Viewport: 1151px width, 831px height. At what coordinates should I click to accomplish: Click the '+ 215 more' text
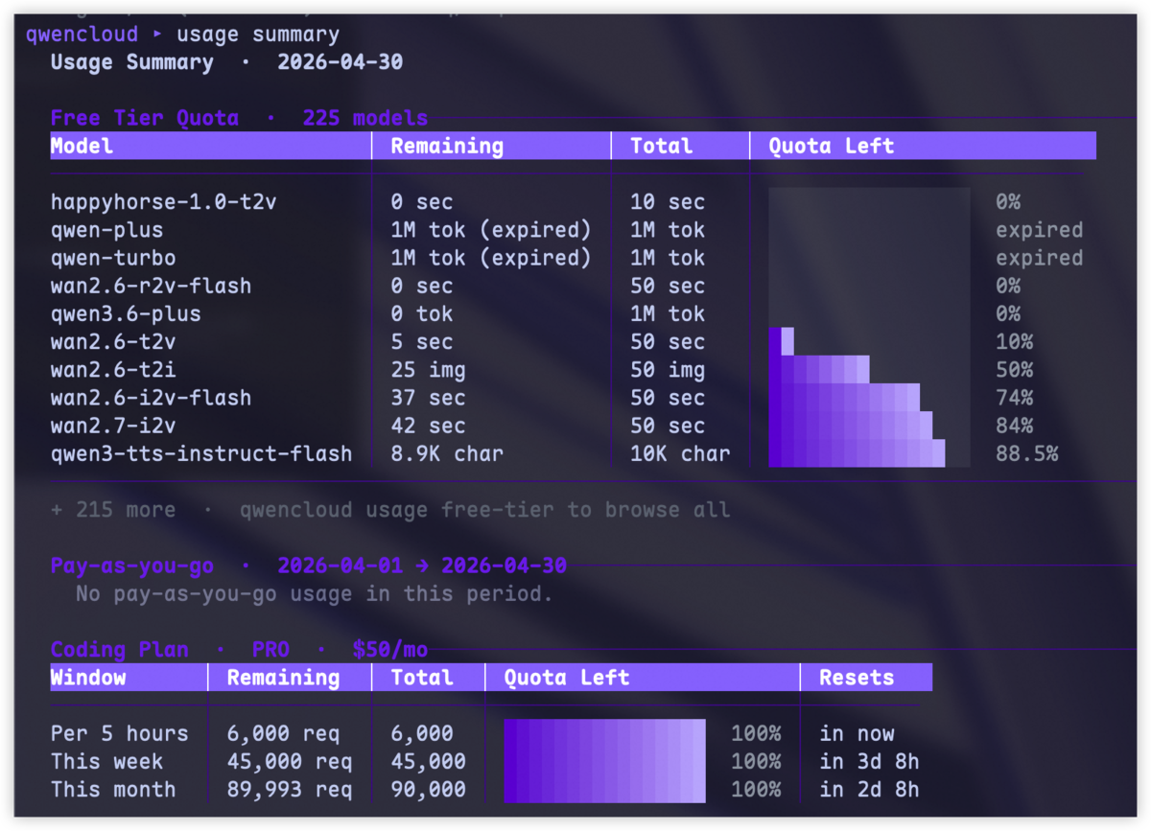(x=113, y=510)
